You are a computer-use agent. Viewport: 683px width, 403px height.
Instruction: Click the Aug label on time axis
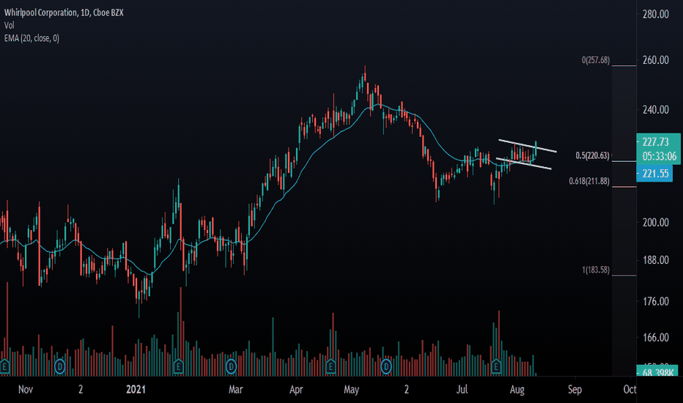(517, 390)
